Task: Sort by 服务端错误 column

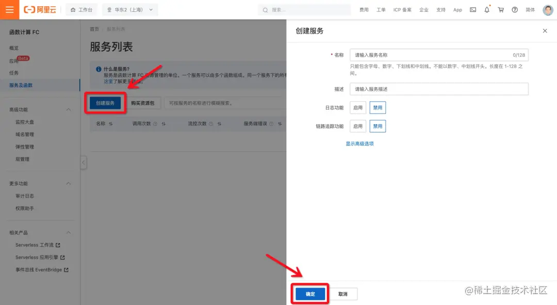Action: [x=280, y=124]
